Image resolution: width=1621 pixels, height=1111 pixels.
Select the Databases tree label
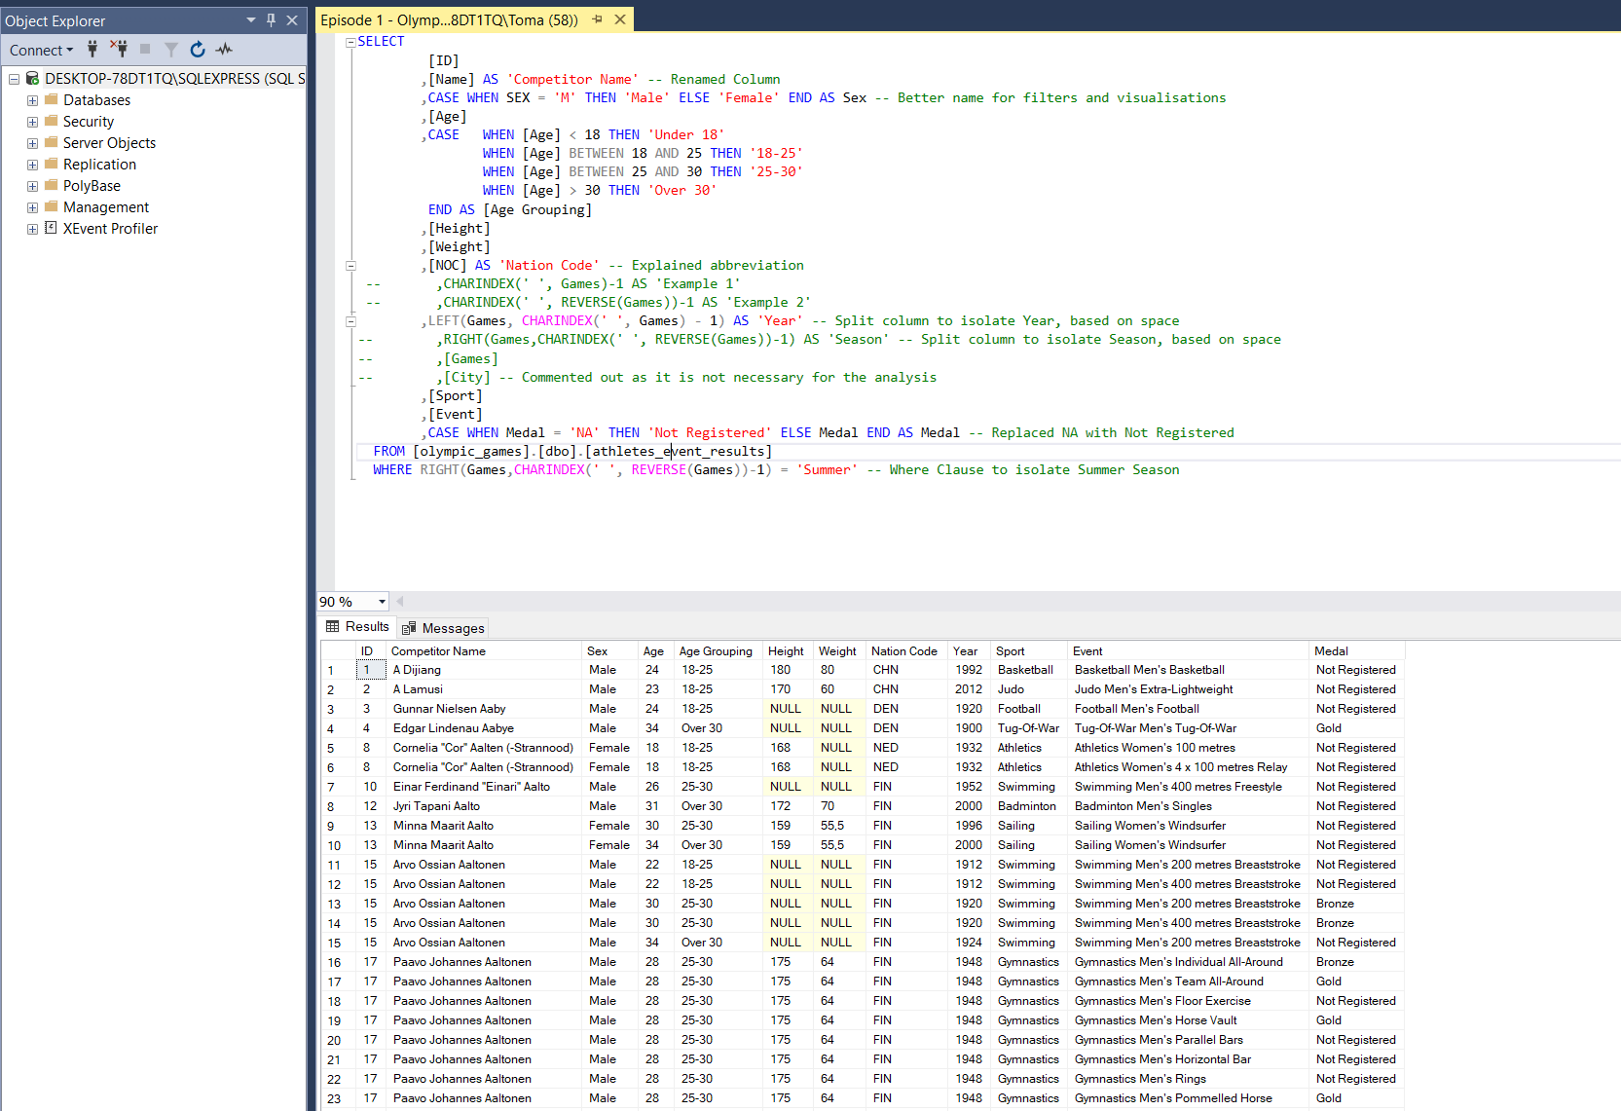click(96, 100)
